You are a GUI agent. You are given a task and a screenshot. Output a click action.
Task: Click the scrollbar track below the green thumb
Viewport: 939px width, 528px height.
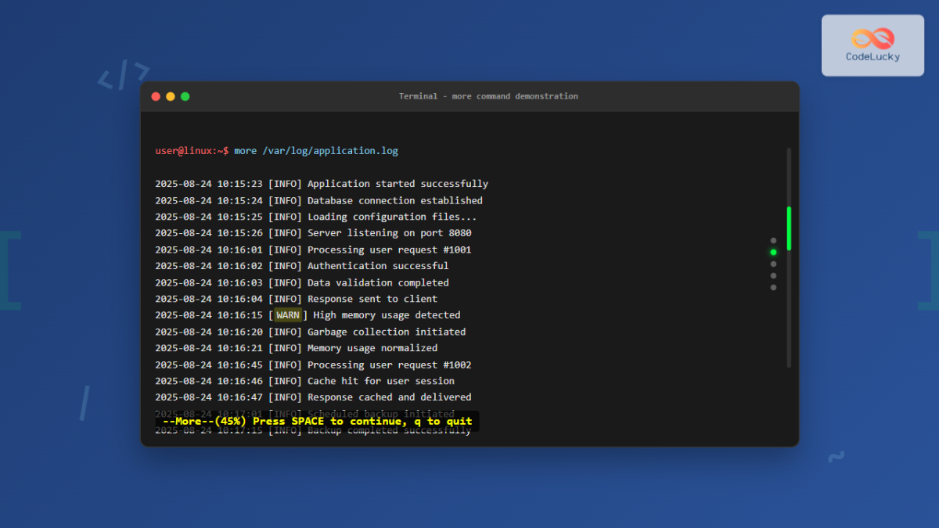(x=789, y=313)
